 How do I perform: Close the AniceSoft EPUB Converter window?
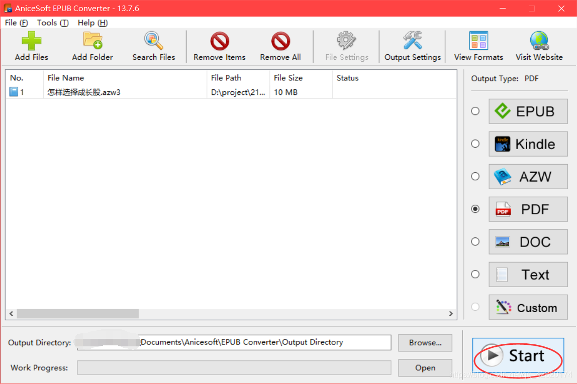[x=561, y=8]
